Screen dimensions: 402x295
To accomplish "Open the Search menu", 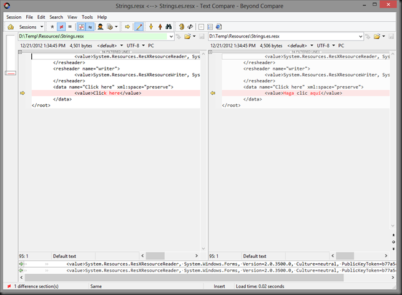I will click(x=56, y=17).
